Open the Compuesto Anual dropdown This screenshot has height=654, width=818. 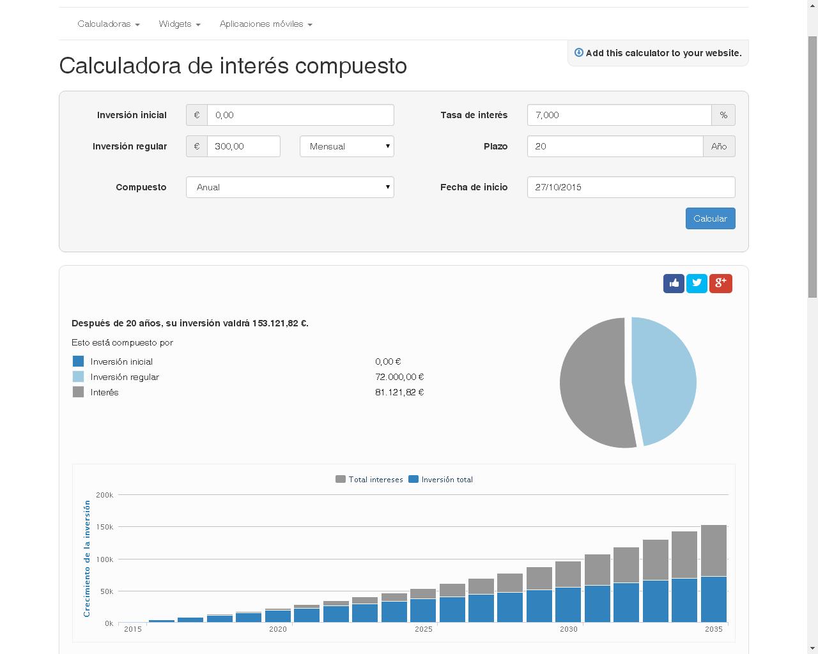pyautogui.click(x=290, y=187)
